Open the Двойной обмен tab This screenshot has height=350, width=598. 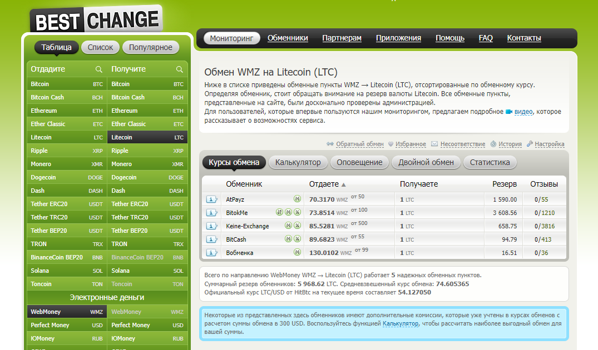click(426, 162)
